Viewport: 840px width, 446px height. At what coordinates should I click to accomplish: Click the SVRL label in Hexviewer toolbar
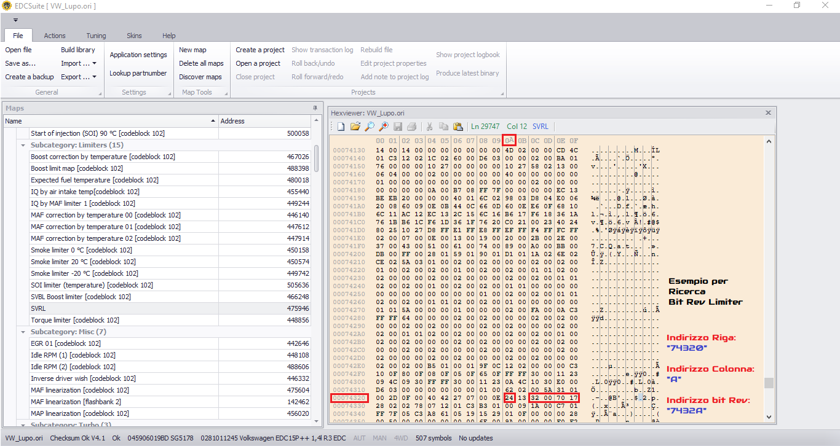coord(540,127)
